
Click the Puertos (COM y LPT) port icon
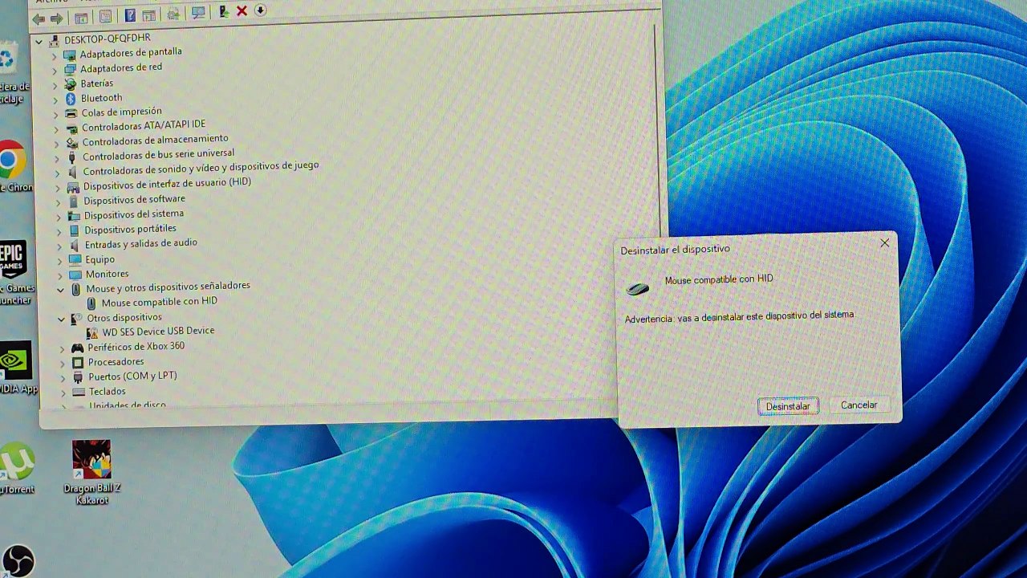tap(78, 377)
